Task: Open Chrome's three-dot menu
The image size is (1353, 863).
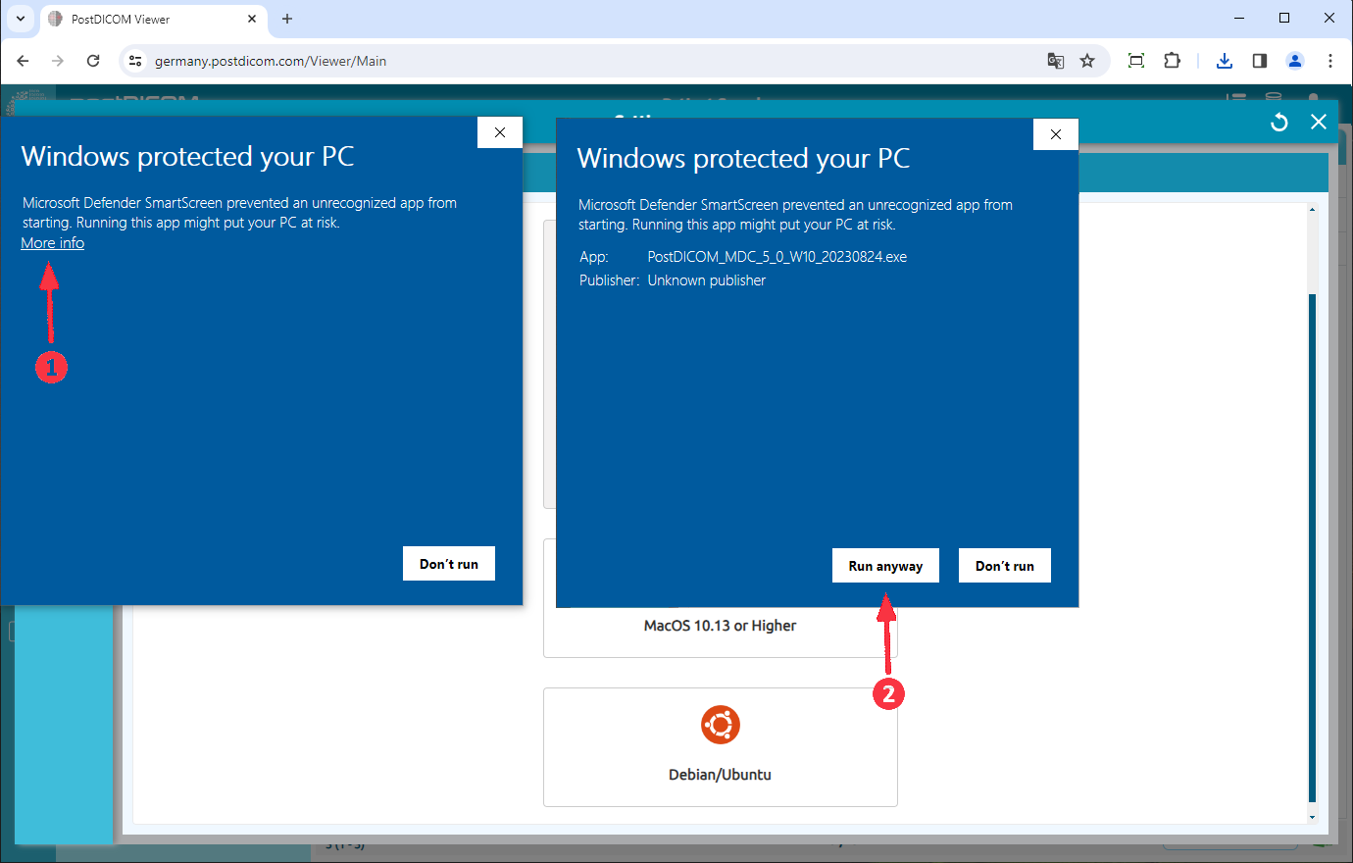Action: (1330, 61)
